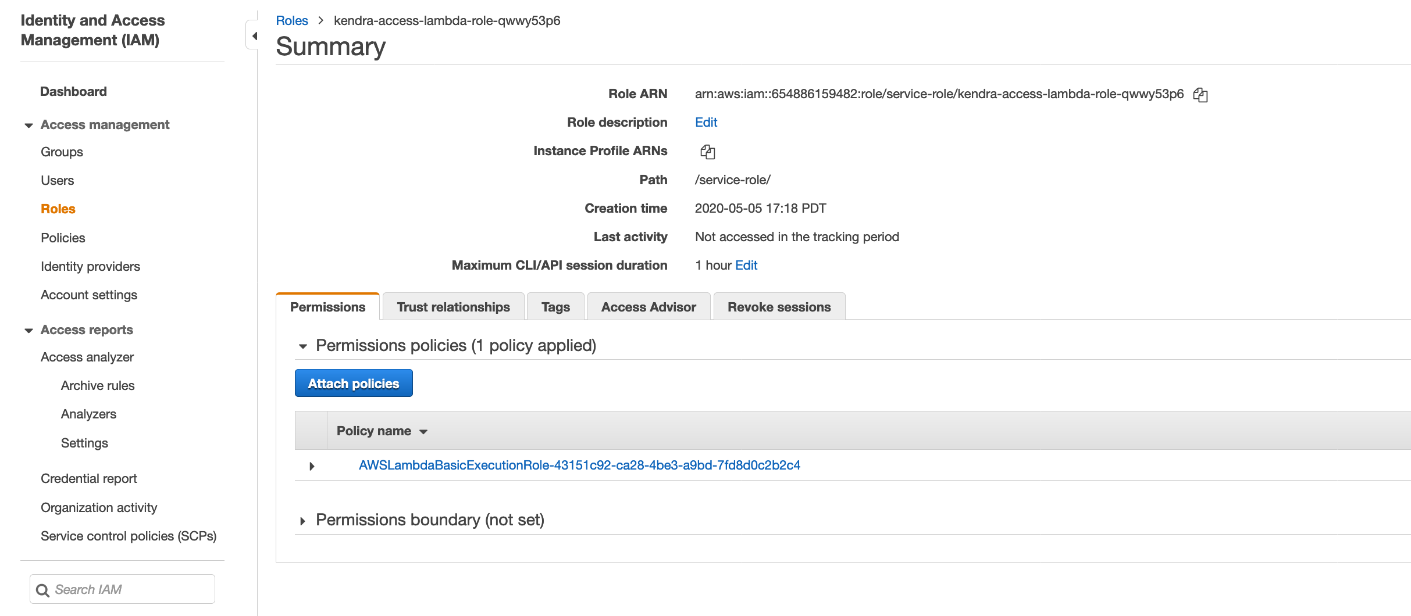Click the Permissions policies heading text
This screenshot has height=616, width=1411.
point(456,345)
